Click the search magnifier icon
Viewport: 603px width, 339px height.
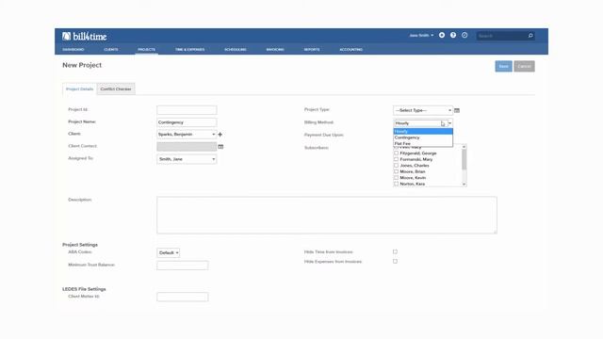[x=530, y=36]
